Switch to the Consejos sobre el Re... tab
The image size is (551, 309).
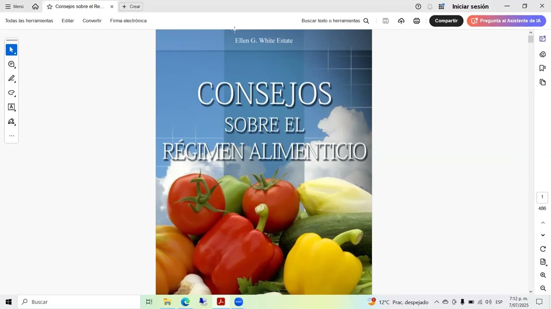pyautogui.click(x=80, y=6)
